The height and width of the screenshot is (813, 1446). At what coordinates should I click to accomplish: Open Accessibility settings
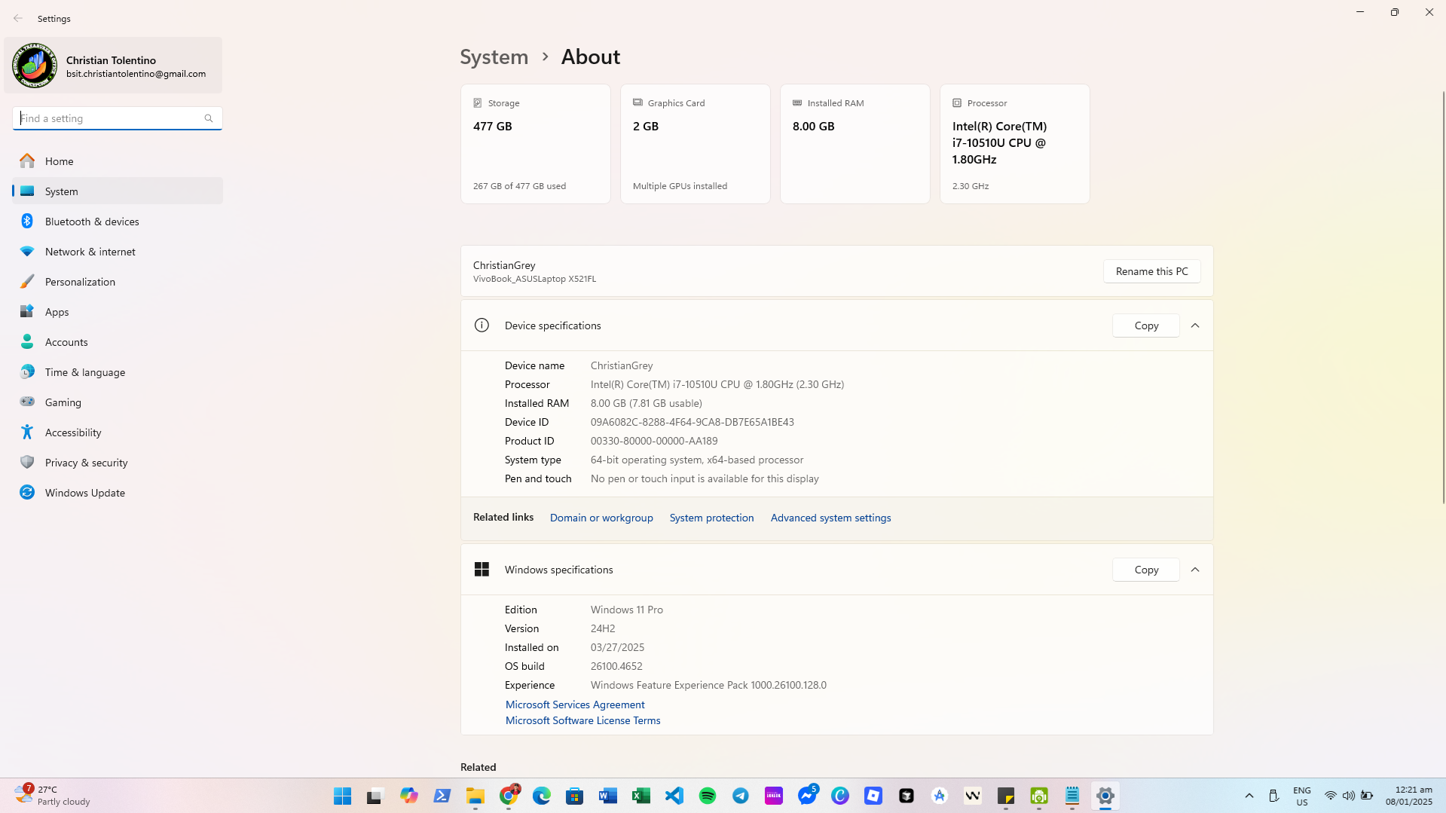point(117,432)
